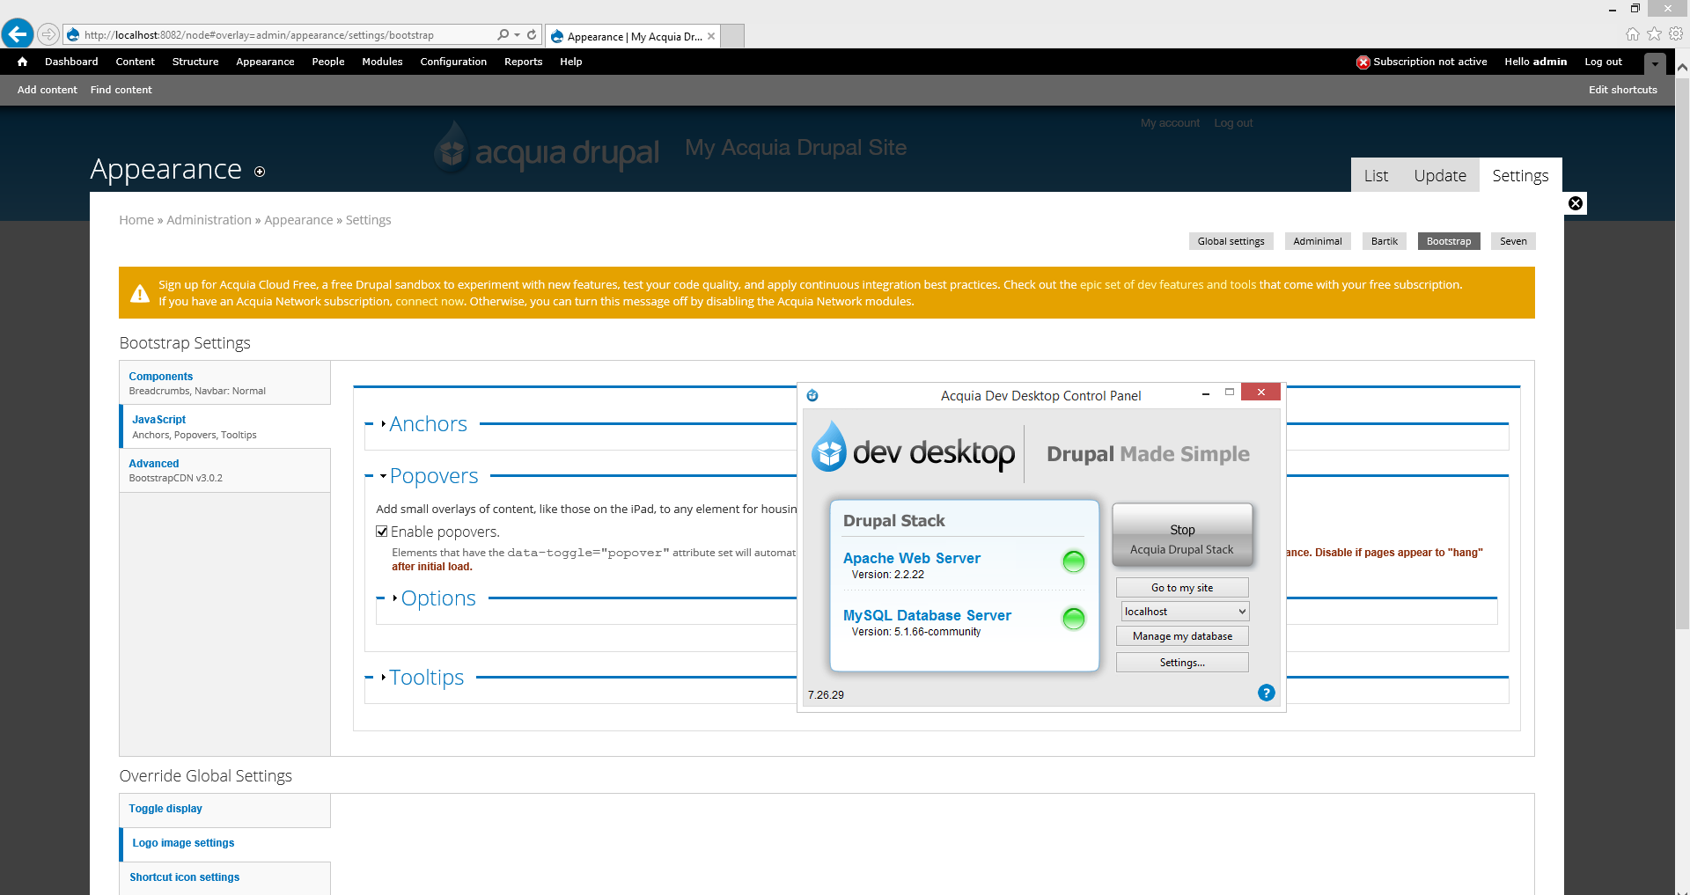Screen dimensions: 1690x895
Task: Open the localhost site dropdown
Action: [1185, 612]
